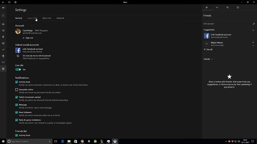Uncheck Twitch broadcast started notification
The height and width of the screenshot is (144, 257).
click(x=16, y=97)
